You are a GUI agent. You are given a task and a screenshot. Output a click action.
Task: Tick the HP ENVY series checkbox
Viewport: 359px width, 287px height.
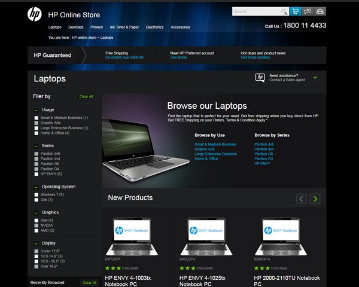click(36, 174)
